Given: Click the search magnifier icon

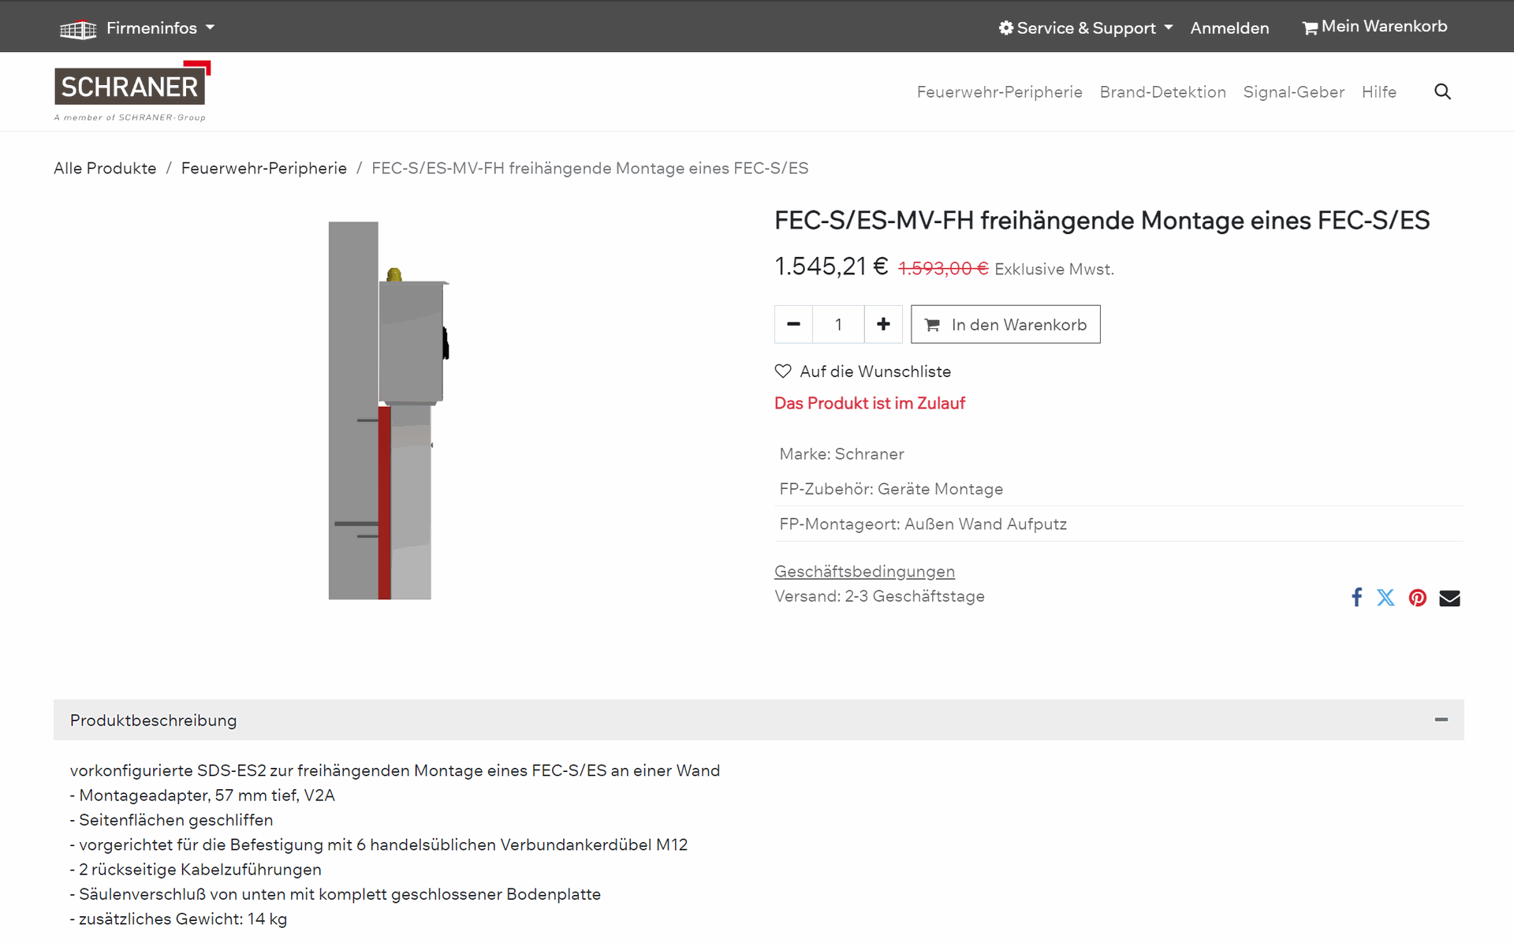Looking at the screenshot, I should (x=1442, y=91).
